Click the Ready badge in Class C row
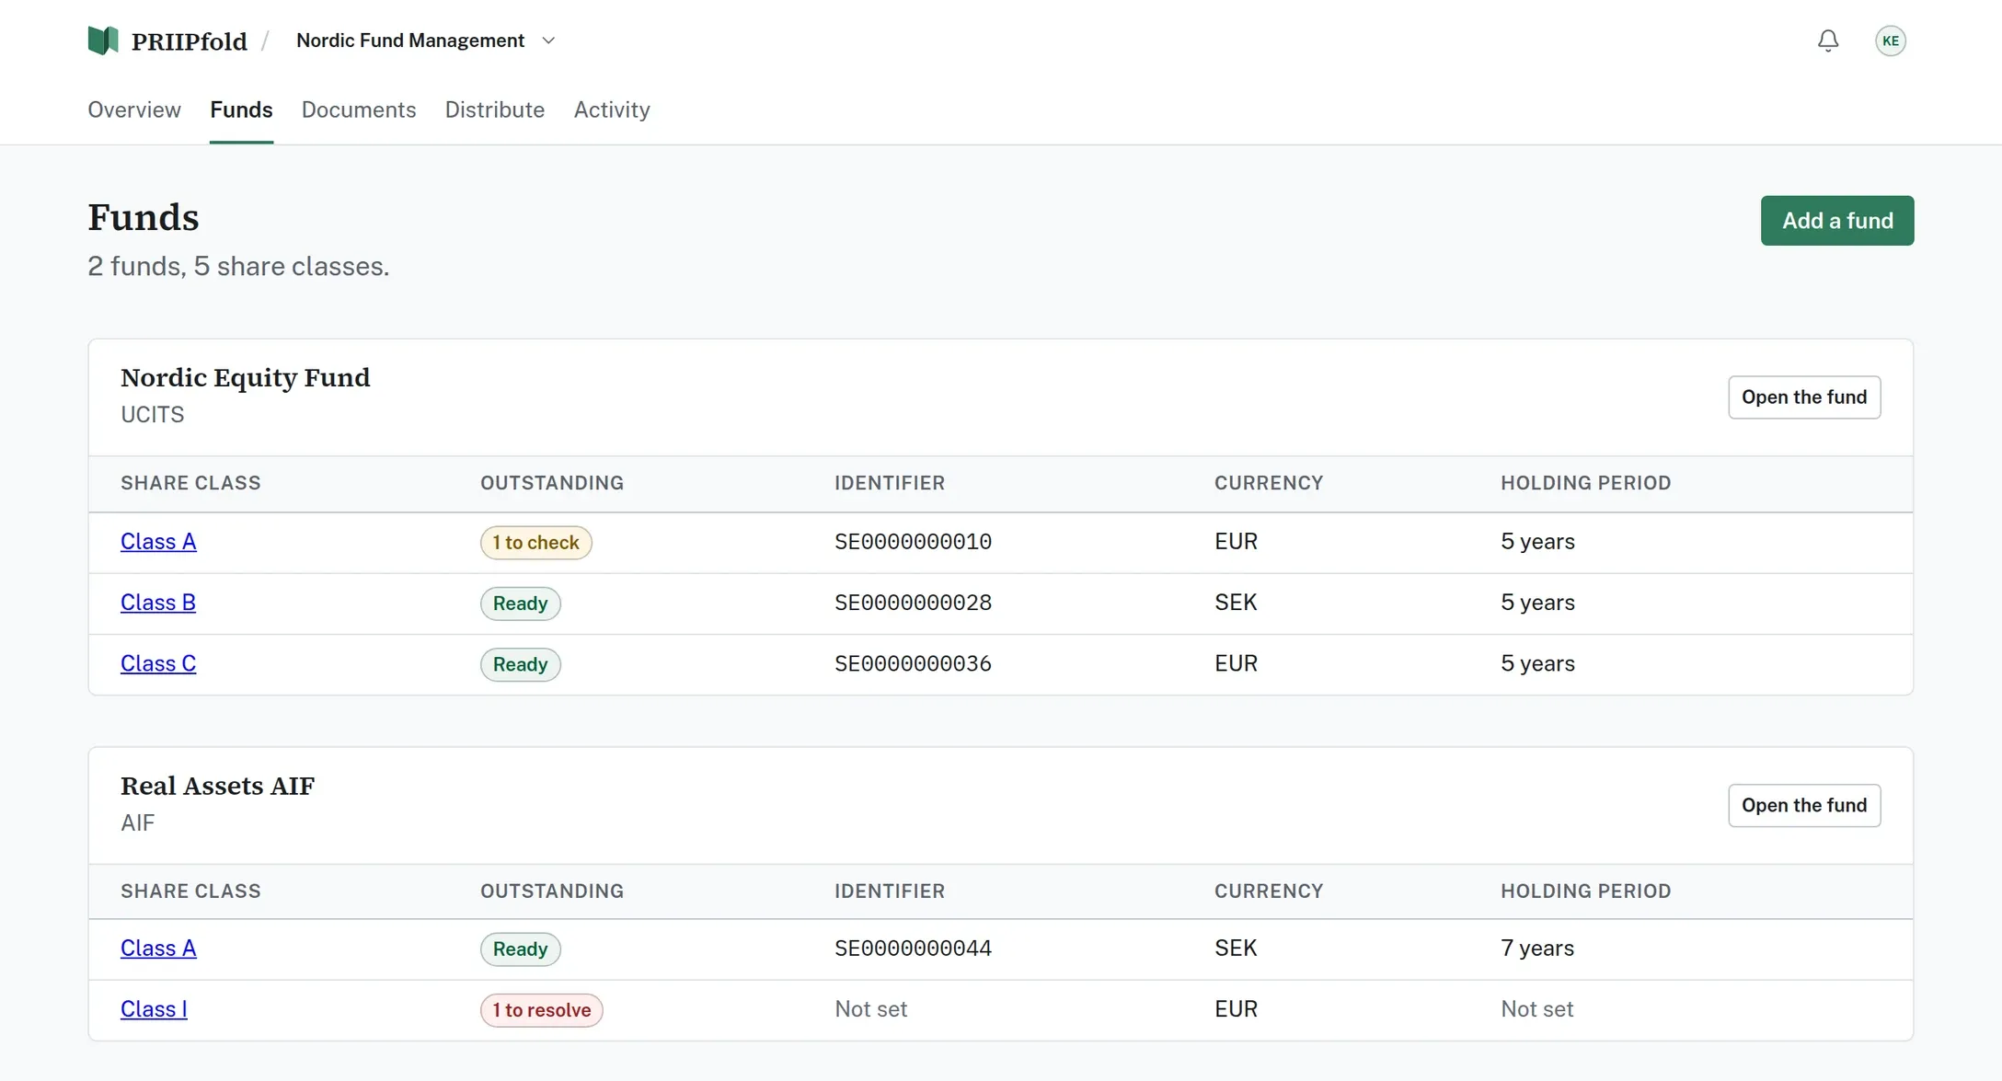This screenshot has width=2002, height=1081. pyautogui.click(x=520, y=664)
